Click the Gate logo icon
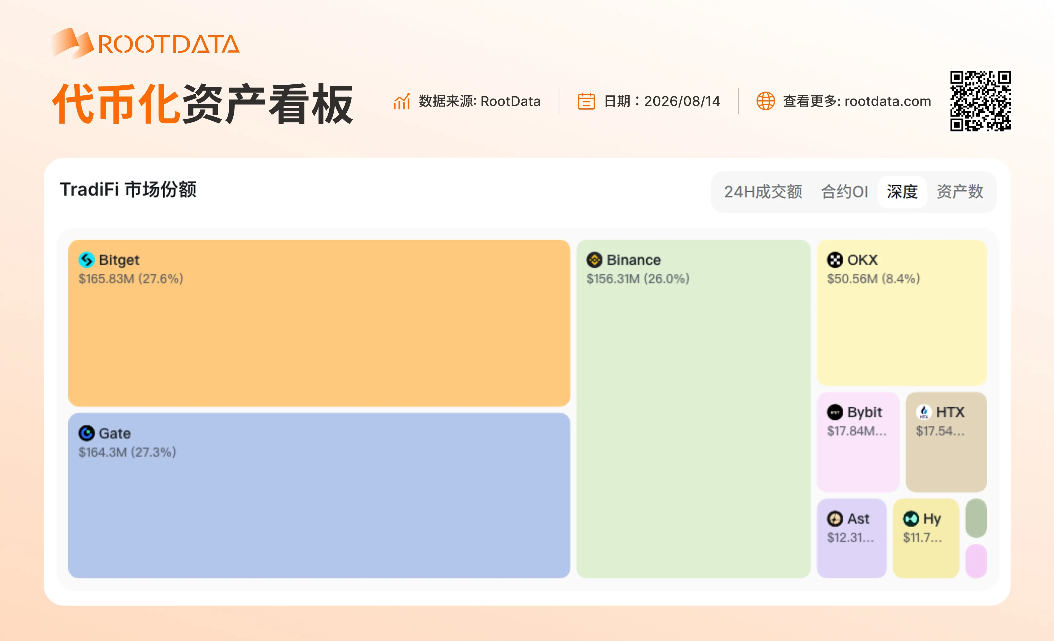Screen dimensions: 1054x641 click(86, 433)
